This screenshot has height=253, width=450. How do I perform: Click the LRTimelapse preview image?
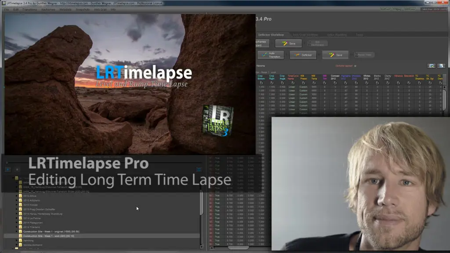coord(130,85)
